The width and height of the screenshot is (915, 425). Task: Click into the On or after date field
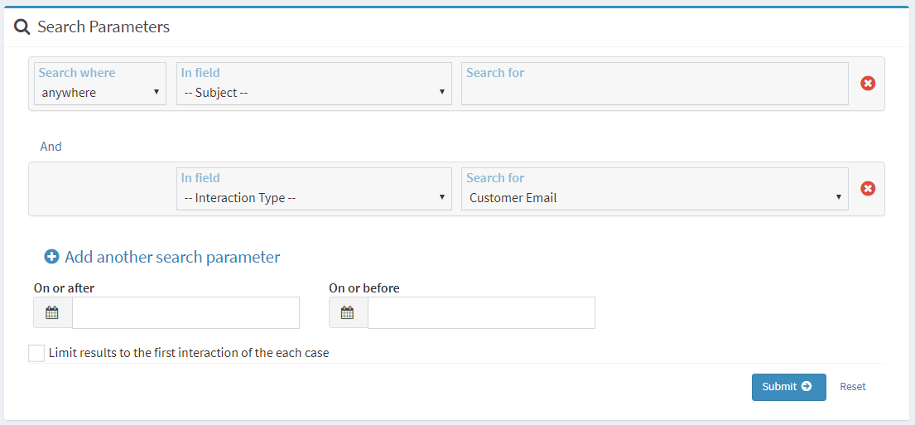185,313
